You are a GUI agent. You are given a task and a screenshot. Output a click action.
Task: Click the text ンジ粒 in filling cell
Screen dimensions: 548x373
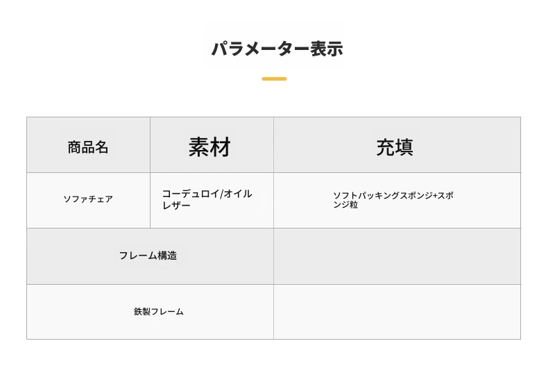(x=345, y=205)
